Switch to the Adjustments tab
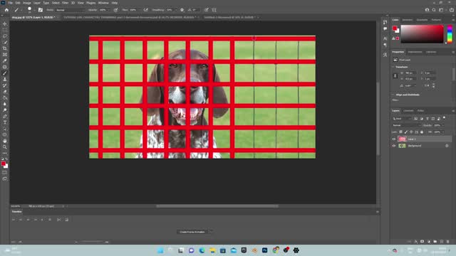 tap(415, 52)
